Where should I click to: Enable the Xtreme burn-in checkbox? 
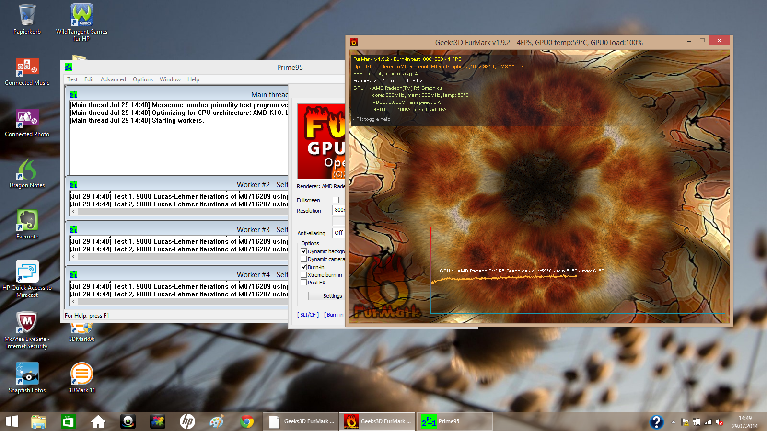(303, 275)
